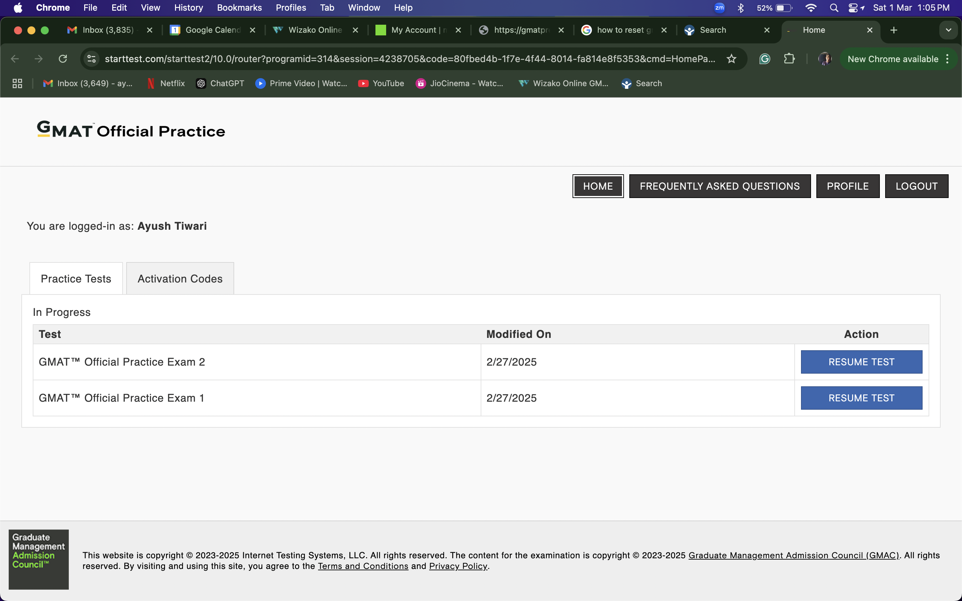962x601 pixels.
Task: Close the Home tab
Action: tap(870, 30)
